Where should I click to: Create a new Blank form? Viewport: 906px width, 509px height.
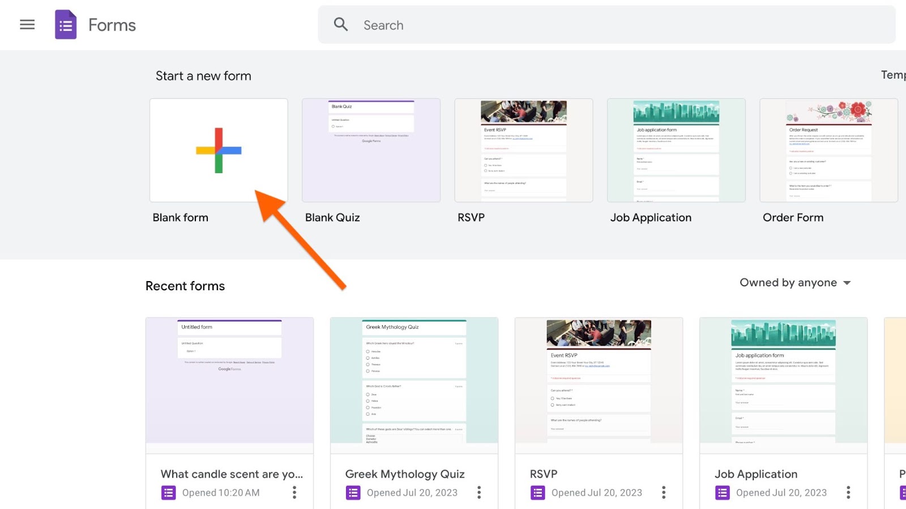click(219, 150)
